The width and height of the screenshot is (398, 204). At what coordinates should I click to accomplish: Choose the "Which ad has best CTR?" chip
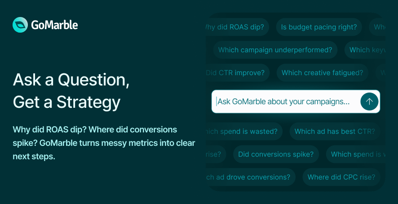pyautogui.click(x=335, y=132)
